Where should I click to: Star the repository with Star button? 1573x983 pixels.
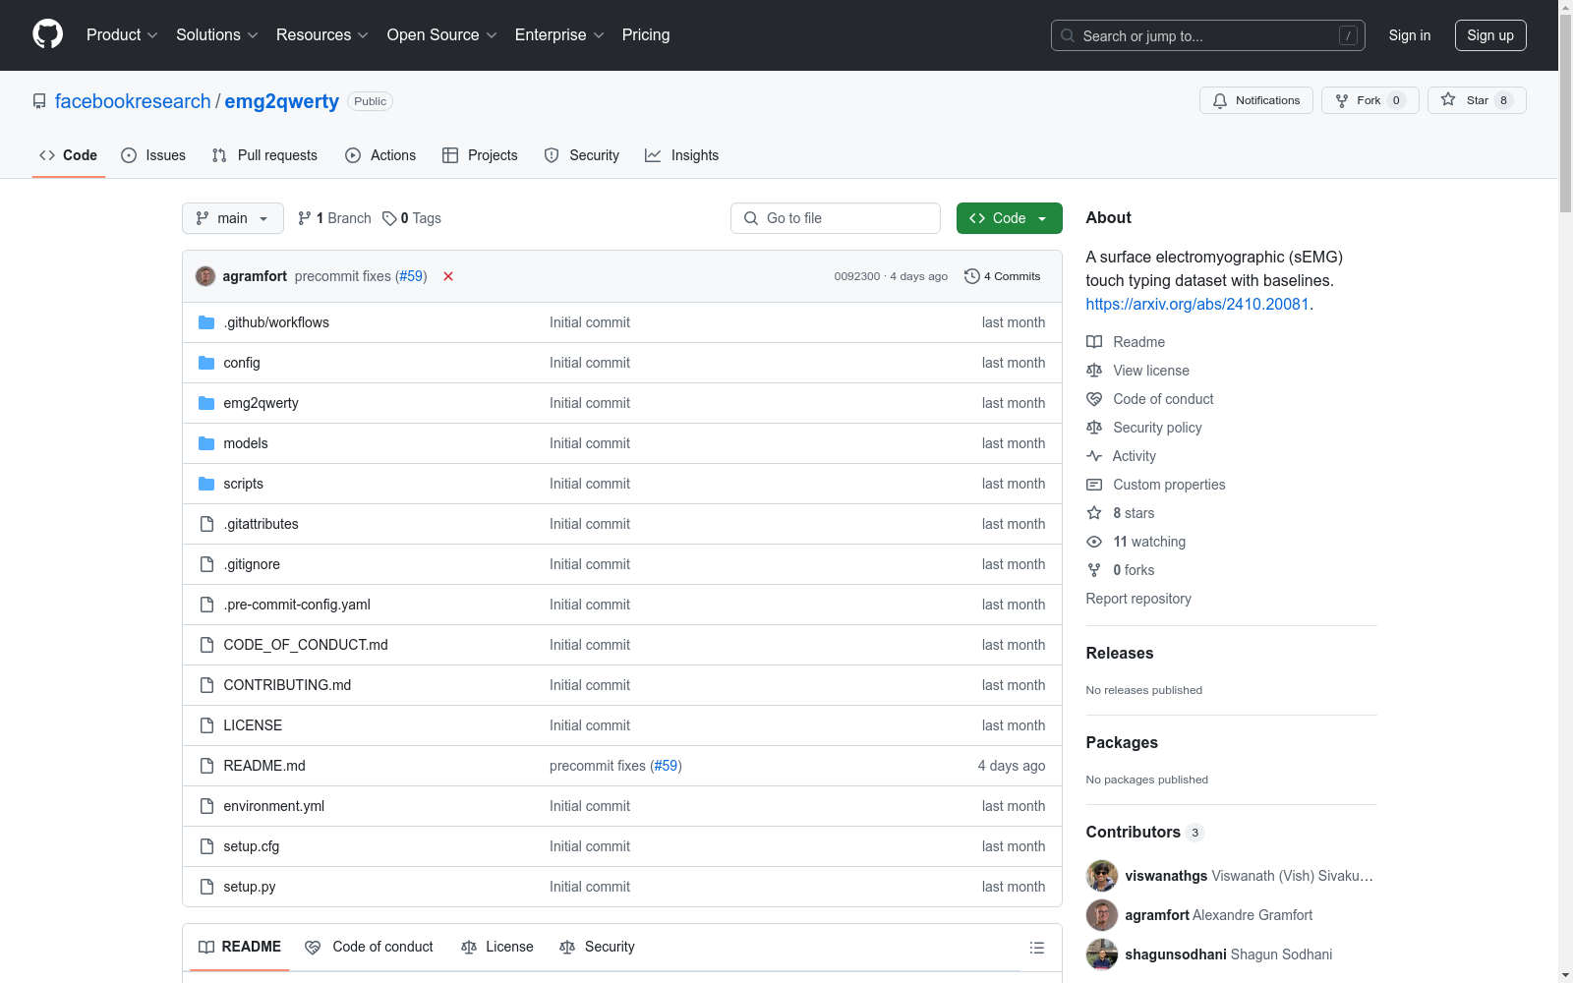(x=1477, y=100)
